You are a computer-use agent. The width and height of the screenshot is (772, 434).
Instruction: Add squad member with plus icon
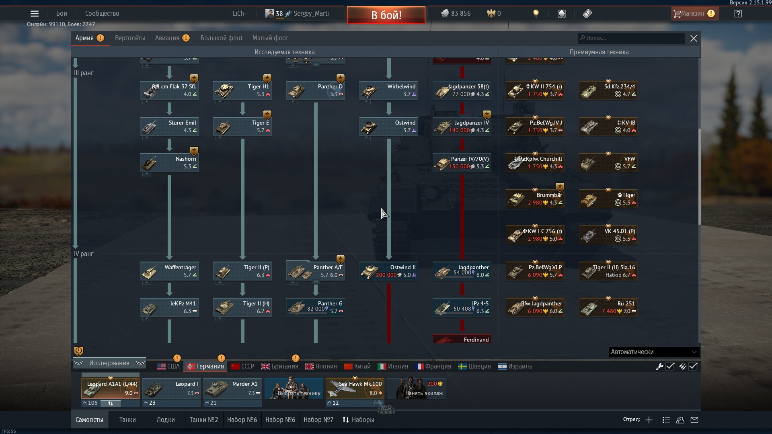(x=649, y=420)
